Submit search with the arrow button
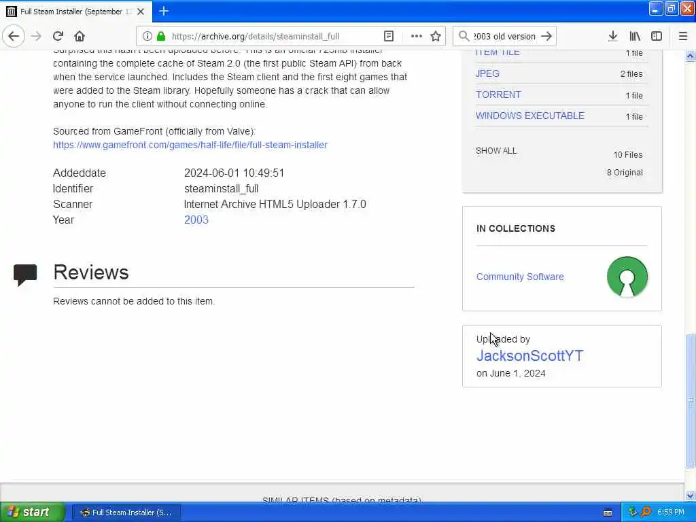This screenshot has width=696, height=522. [546, 36]
